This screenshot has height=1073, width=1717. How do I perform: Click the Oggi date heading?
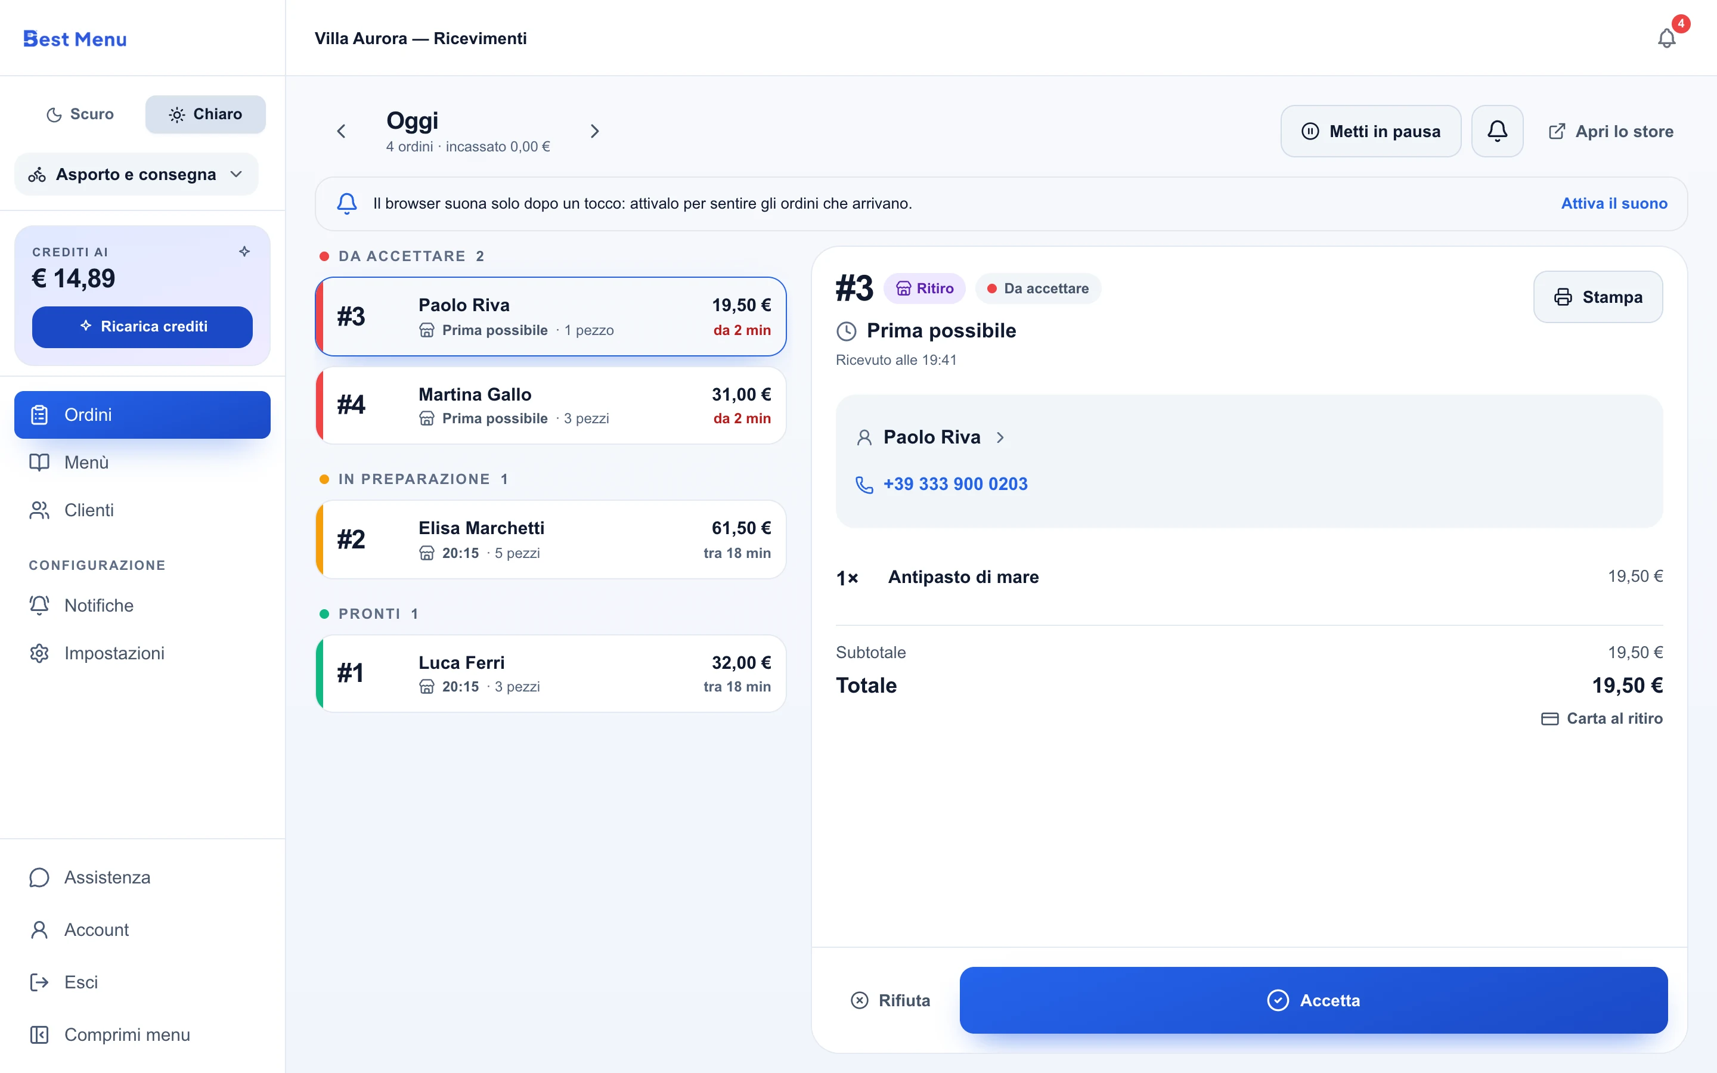tap(412, 120)
